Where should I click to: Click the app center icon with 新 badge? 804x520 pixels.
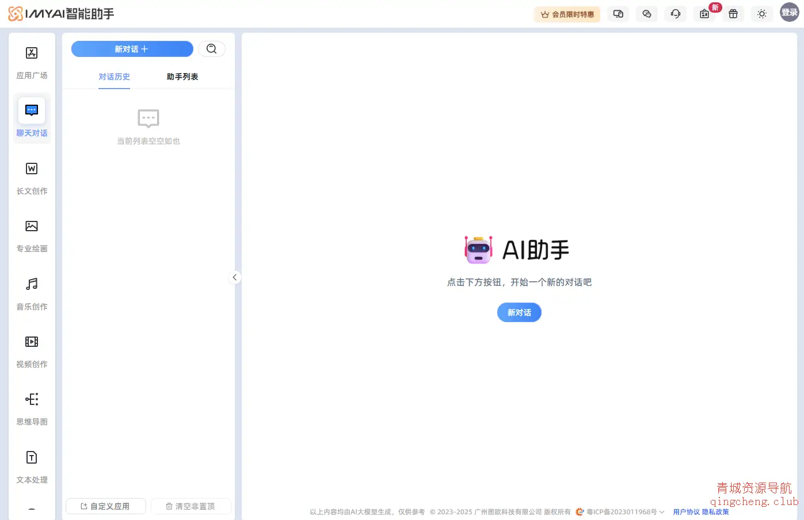coord(704,14)
